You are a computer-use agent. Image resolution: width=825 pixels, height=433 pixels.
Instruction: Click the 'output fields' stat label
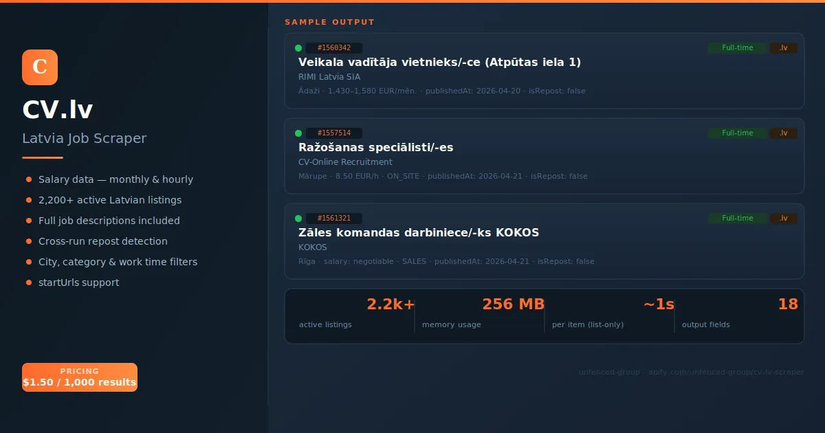[706, 324]
